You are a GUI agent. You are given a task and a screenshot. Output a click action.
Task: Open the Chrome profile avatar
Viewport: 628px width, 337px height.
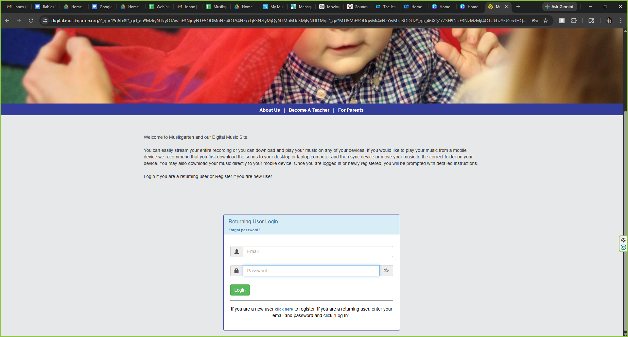tap(609, 21)
